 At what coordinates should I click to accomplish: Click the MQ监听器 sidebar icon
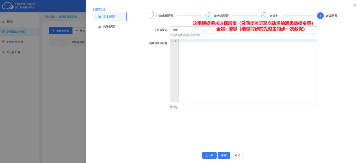coord(3,52)
